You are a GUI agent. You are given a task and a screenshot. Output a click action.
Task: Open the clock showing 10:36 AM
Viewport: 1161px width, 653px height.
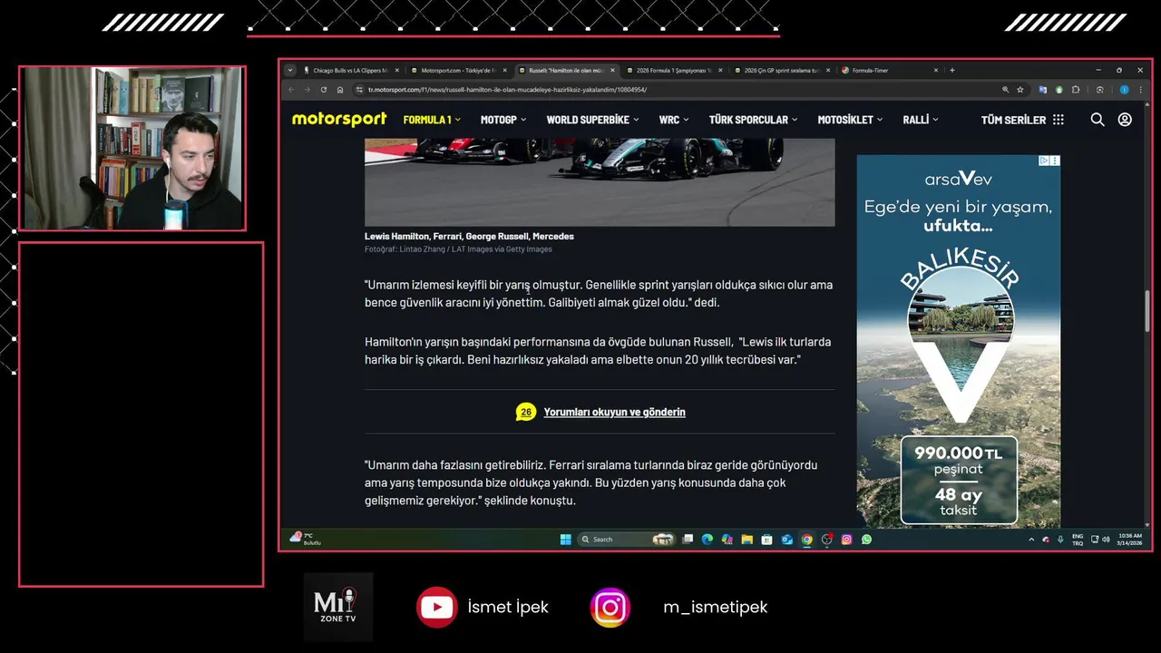tap(1130, 540)
